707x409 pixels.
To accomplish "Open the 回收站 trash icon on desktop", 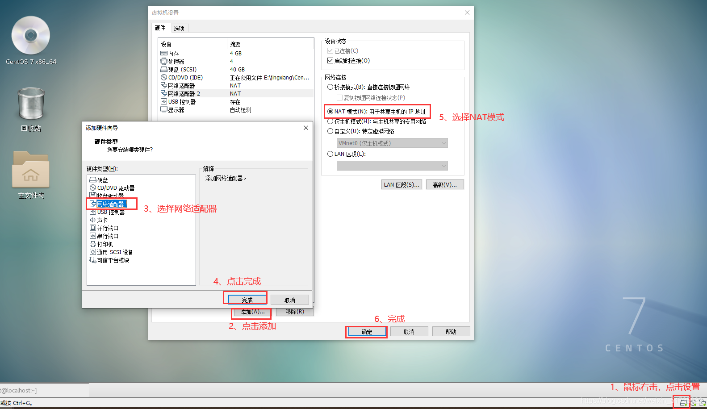I will click(x=31, y=109).
